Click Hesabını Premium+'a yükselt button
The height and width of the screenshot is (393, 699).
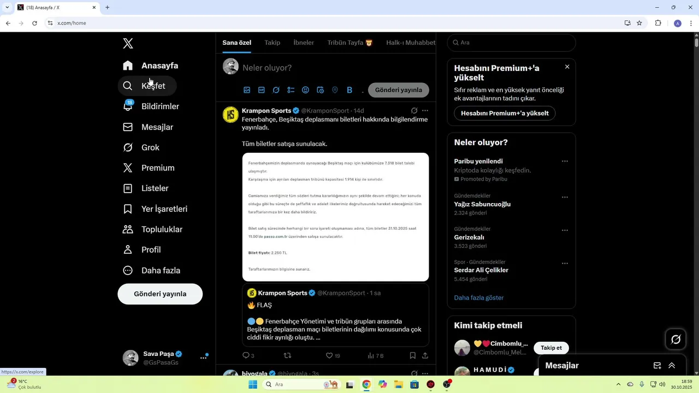pos(505,113)
